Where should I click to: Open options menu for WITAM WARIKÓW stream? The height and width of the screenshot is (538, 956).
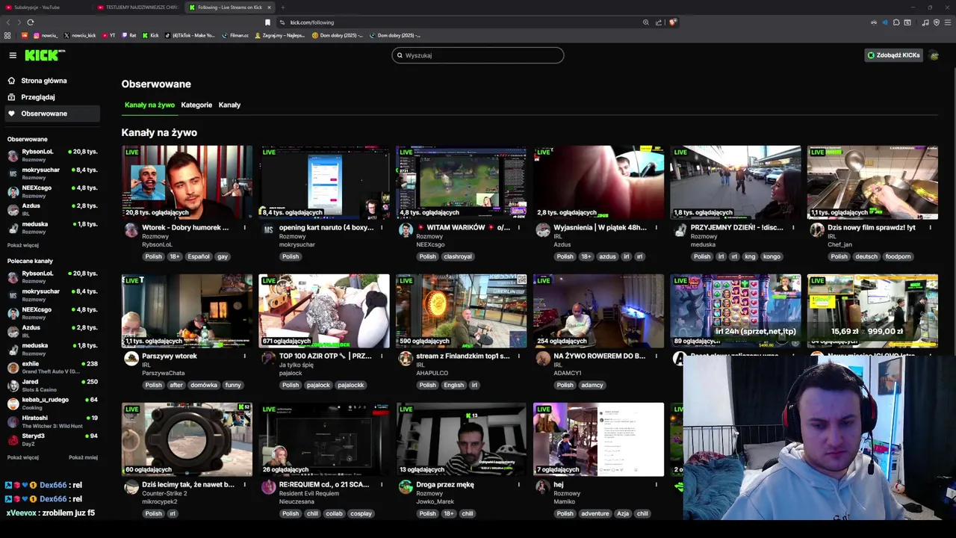(518, 228)
